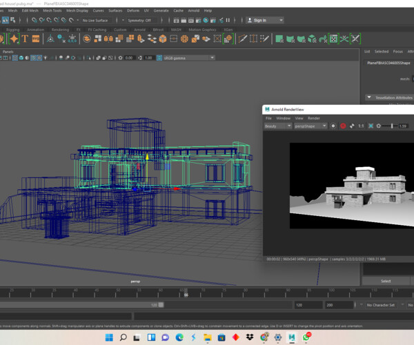Open WhatsApp from the Windows taskbar
414x345 pixels.
[306, 337]
